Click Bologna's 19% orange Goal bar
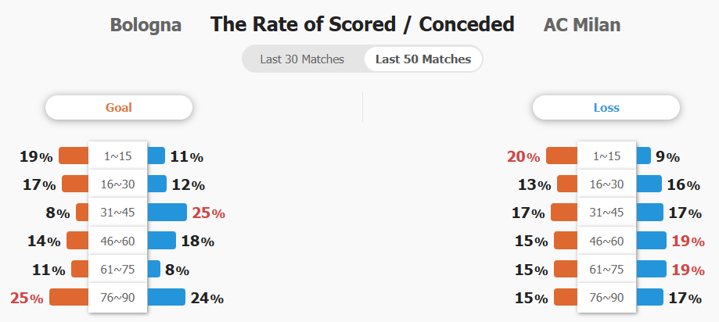The width and height of the screenshot is (719, 322). coord(74,156)
